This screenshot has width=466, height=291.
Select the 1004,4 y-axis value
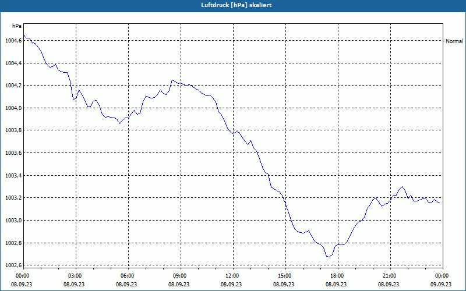point(13,63)
